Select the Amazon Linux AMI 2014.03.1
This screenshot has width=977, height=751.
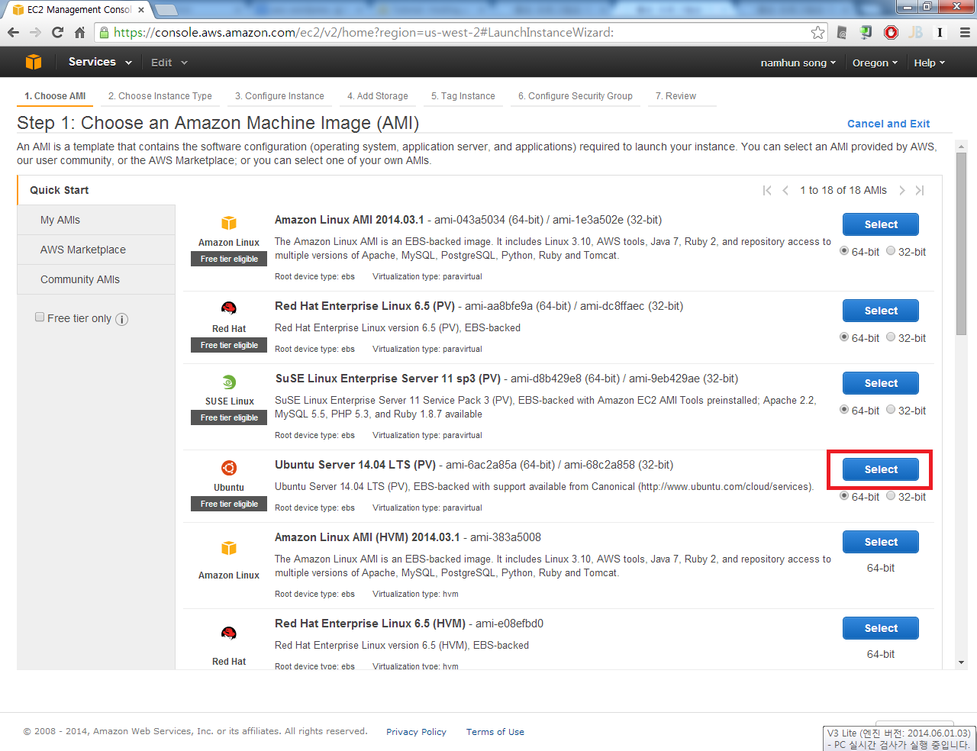pos(881,224)
